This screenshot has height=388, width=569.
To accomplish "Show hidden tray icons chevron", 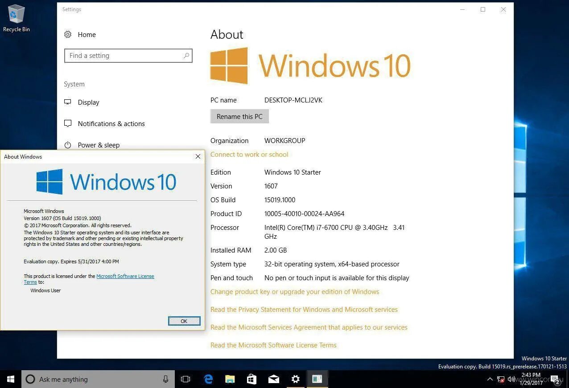I will [x=490, y=379].
